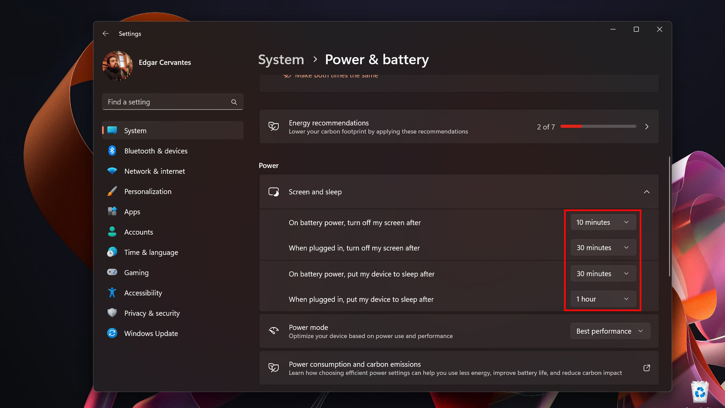Open Recycle Bin on desktop

point(700,392)
